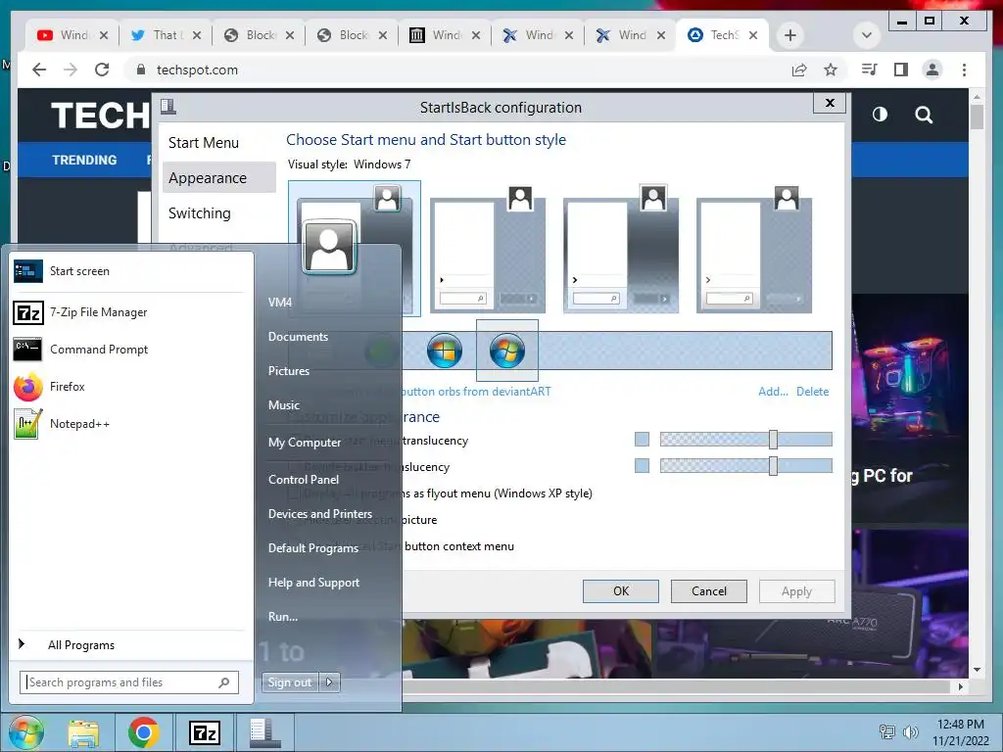Image resolution: width=1003 pixels, height=752 pixels.
Task: Open Chrome profile avatar
Action: [932, 70]
